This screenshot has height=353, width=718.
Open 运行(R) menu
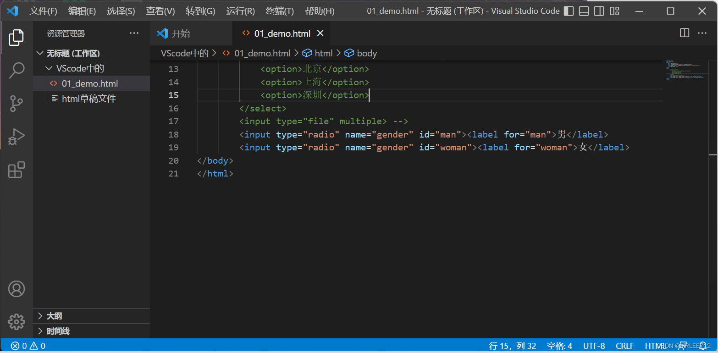click(x=240, y=11)
